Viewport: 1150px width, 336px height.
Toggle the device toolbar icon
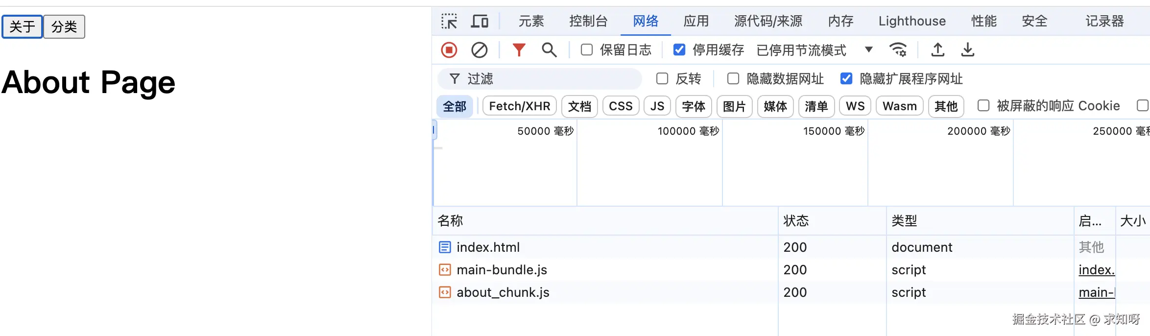[x=479, y=22]
